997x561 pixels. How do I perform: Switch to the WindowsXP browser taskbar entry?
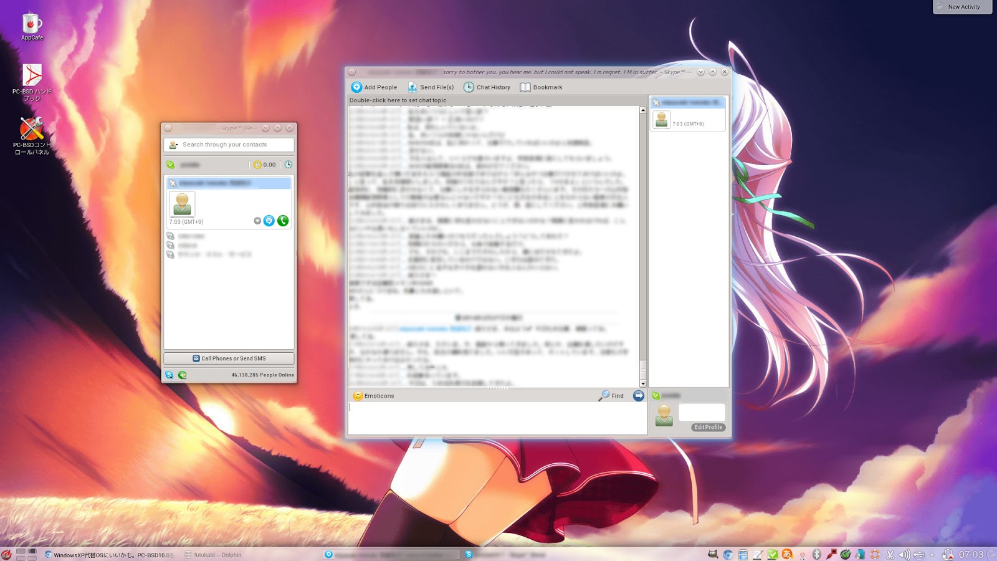(110, 555)
